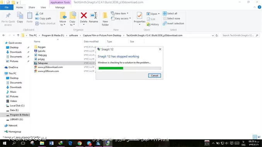Open Chrome from the taskbar
This screenshot has width=262, height=147.
[x=80, y=143]
